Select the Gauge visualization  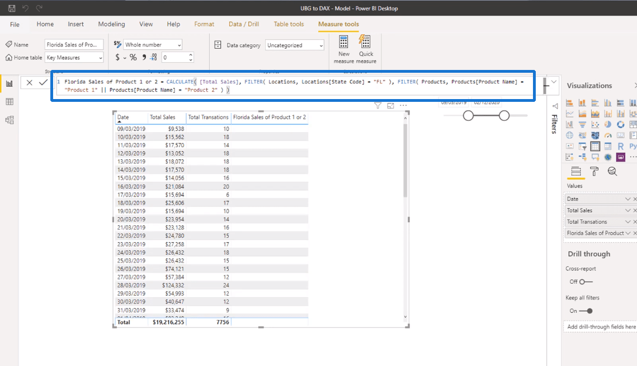click(x=608, y=135)
